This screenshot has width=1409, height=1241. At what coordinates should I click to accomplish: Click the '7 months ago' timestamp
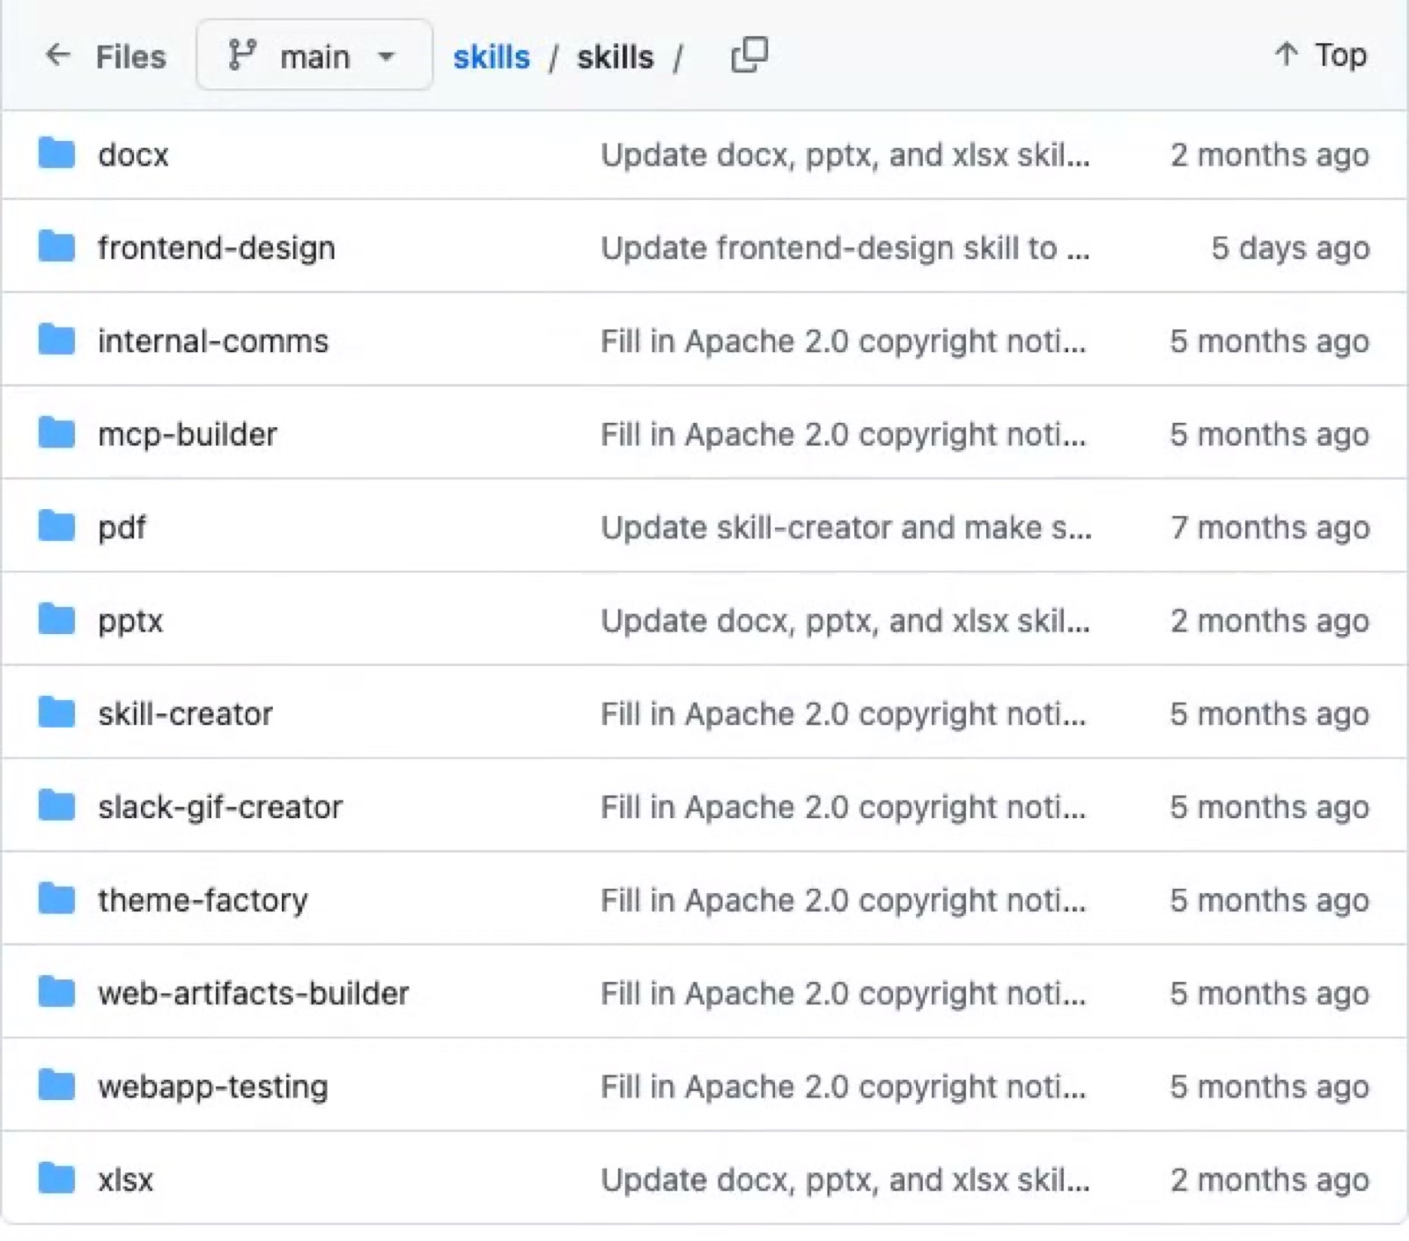[x=1270, y=528]
